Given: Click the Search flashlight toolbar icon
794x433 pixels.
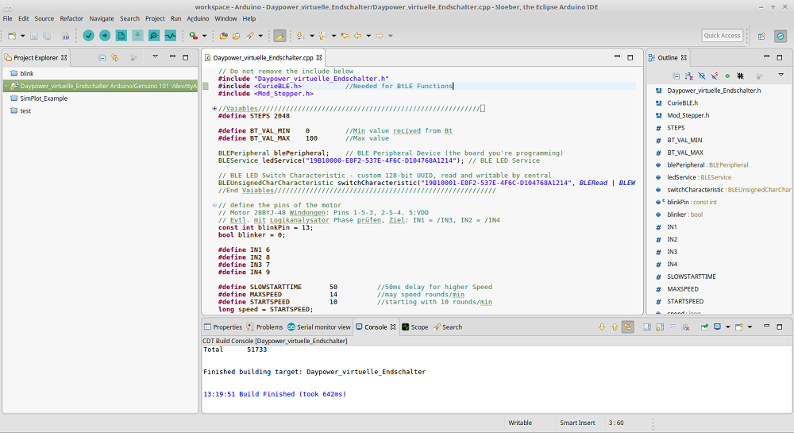Looking at the screenshot, I should pos(249,36).
